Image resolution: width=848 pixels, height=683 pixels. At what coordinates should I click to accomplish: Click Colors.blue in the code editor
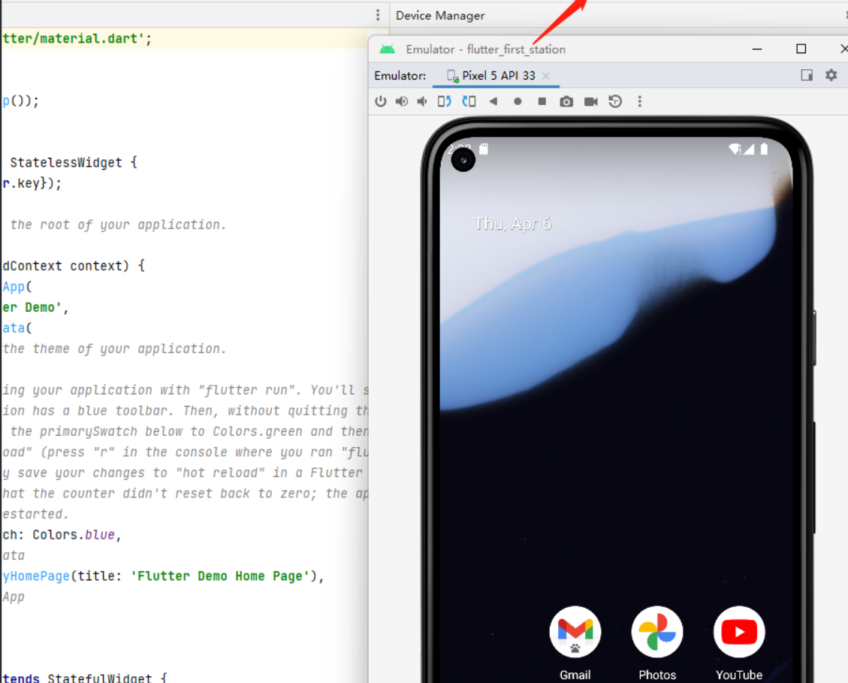click(74, 535)
